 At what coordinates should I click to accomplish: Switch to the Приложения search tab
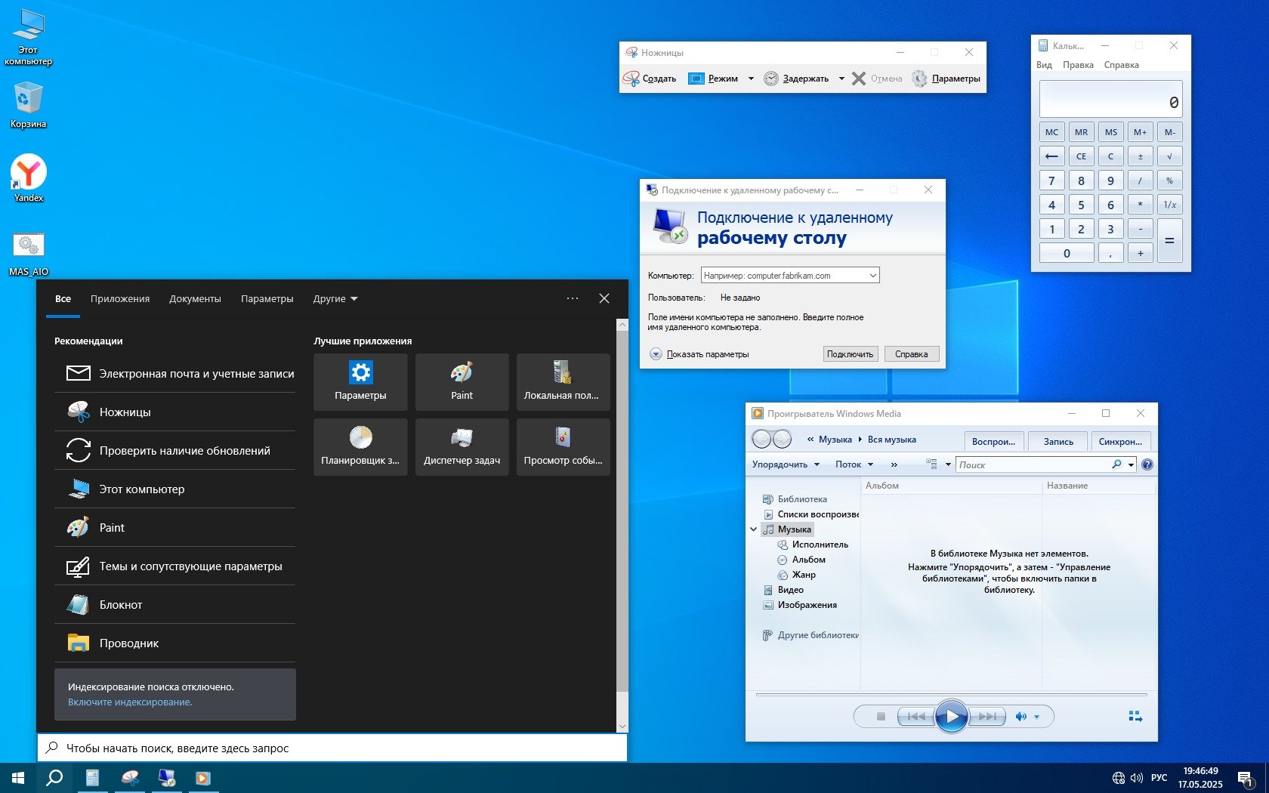pyautogui.click(x=120, y=299)
